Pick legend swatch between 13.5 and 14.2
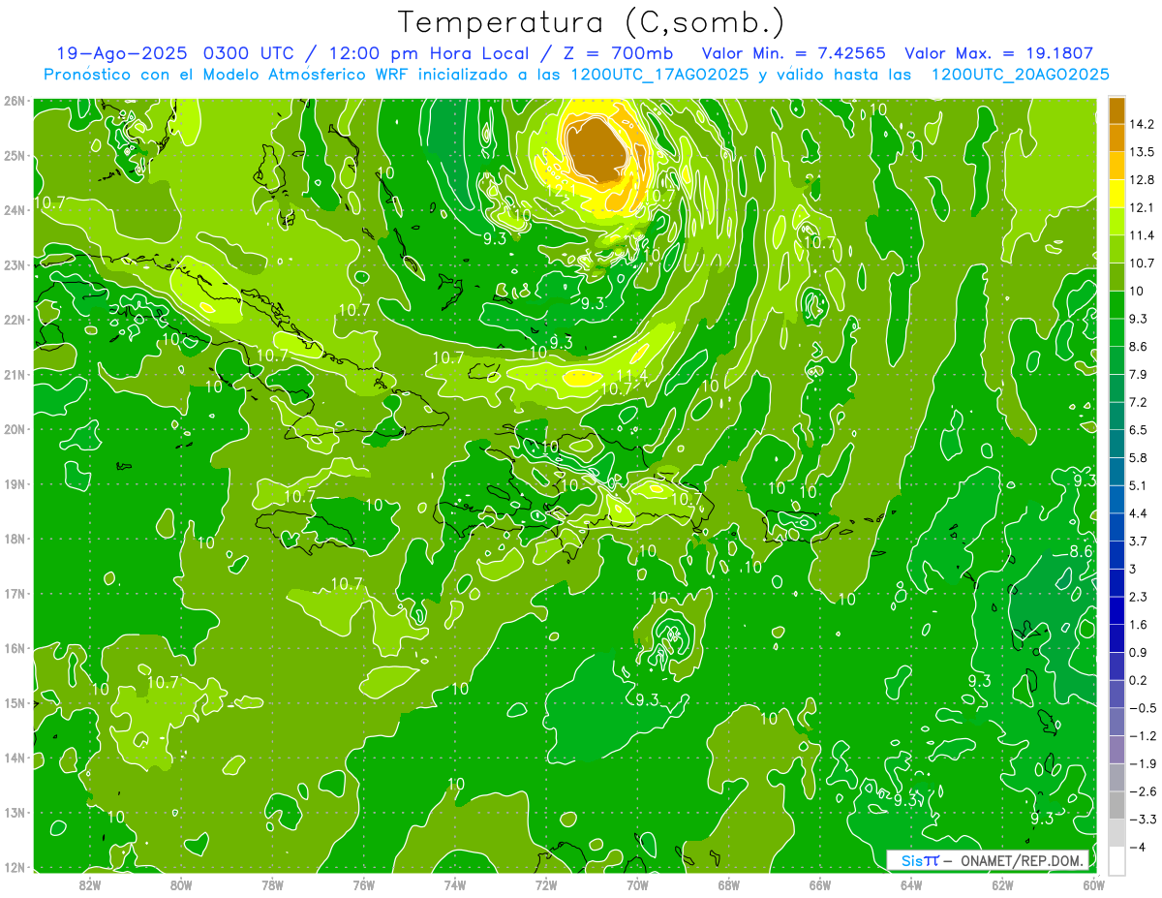 click(x=1116, y=139)
